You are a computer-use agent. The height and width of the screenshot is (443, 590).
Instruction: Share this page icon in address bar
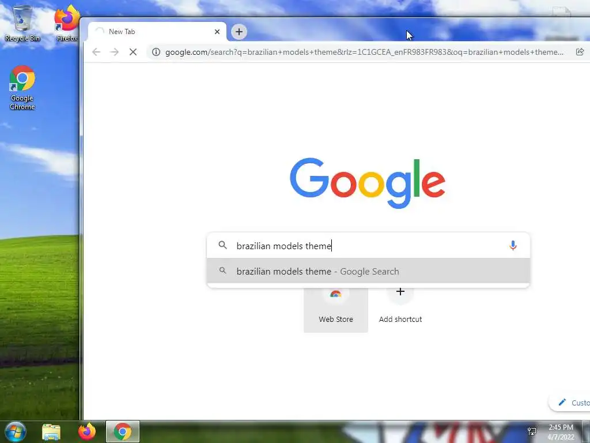580,52
